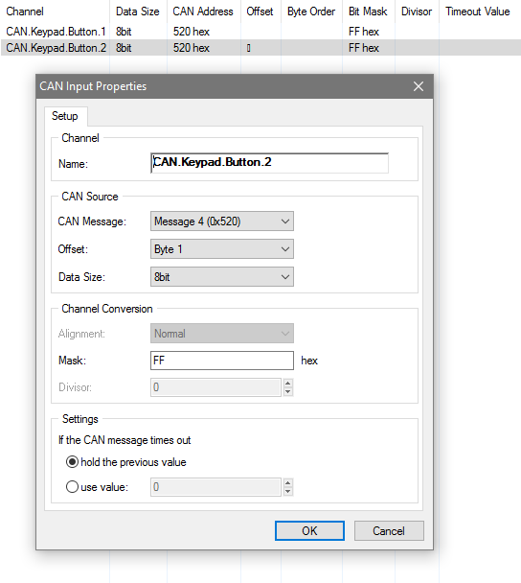Click 520 hex in Button.2 row
This screenshot has width=521, height=583.
click(x=192, y=48)
